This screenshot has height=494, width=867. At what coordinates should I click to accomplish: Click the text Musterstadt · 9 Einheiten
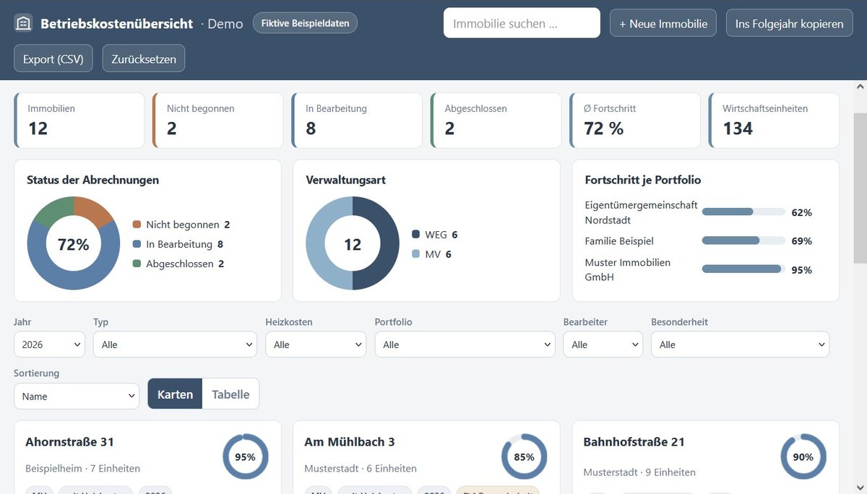coord(639,472)
